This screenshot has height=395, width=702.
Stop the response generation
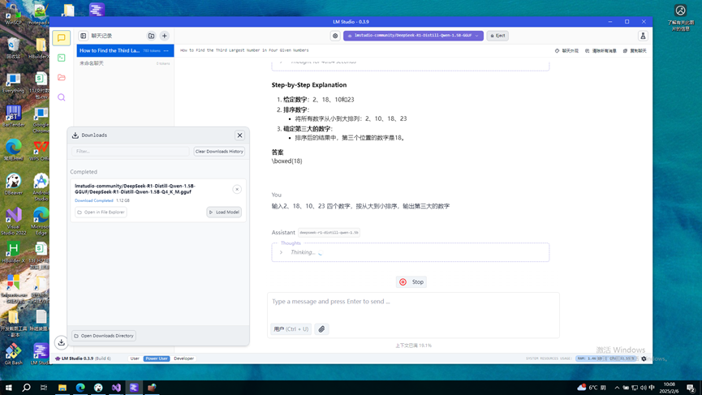[x=411, y=281]
